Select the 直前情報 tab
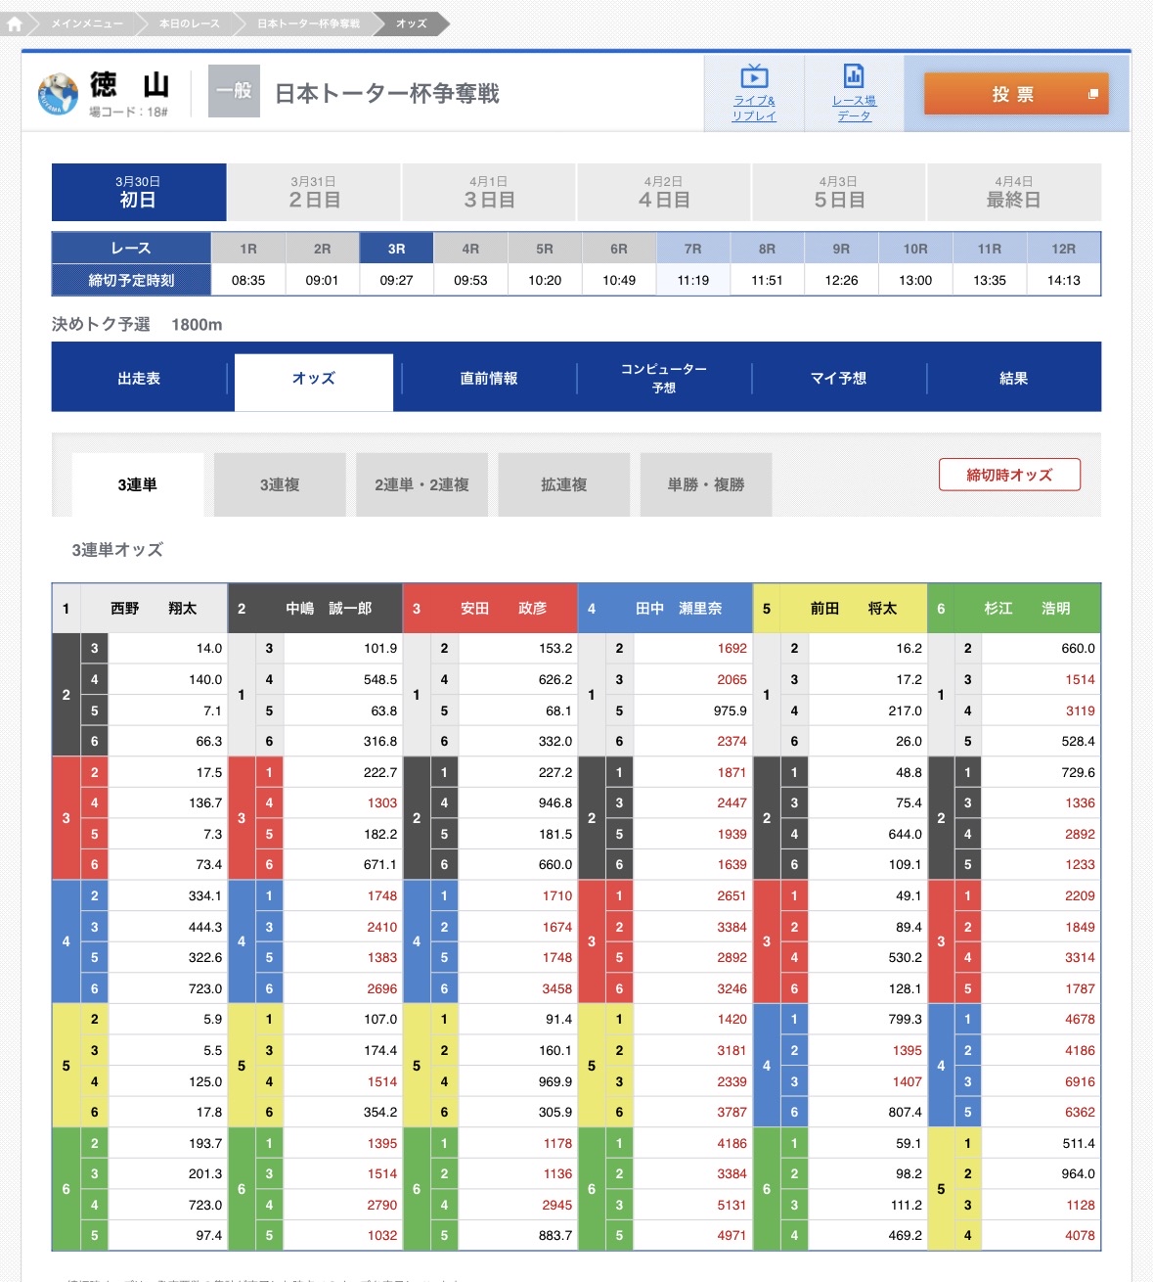Screen dimensions: 1153x1282 tap(488, 379)
